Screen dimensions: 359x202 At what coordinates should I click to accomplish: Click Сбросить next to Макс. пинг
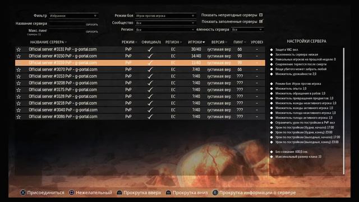[x=92, y=31]
